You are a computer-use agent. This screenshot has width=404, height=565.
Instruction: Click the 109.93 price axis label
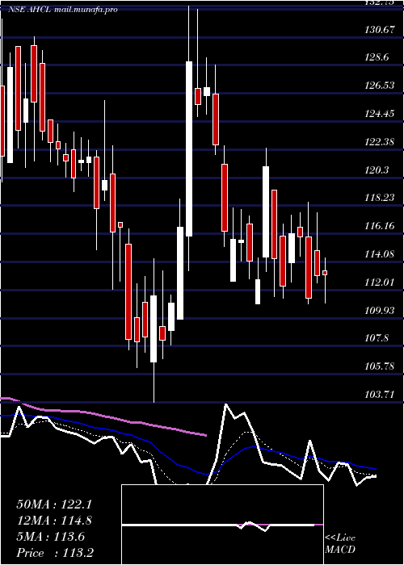click(x=380, y=310)
